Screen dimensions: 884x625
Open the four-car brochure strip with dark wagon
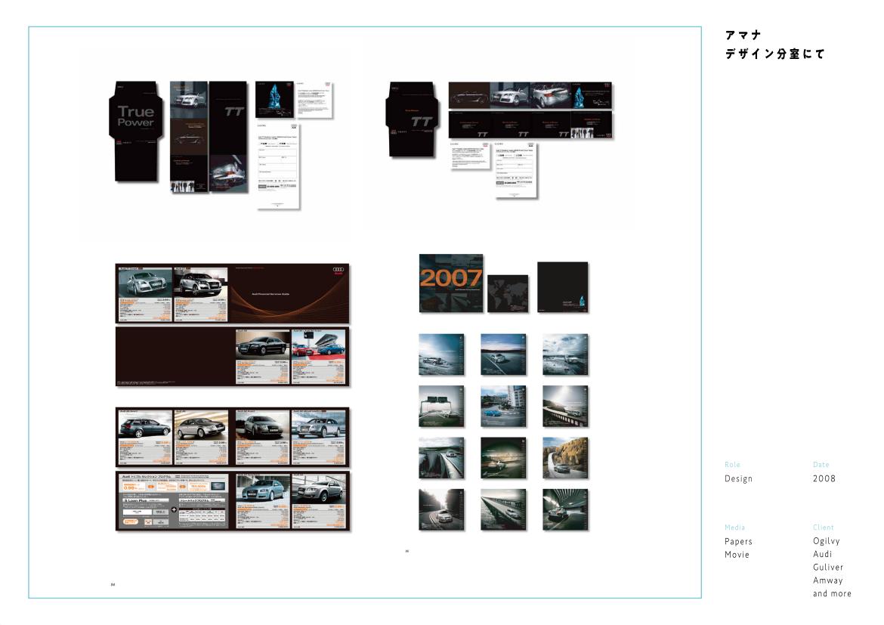coord(232,437)
